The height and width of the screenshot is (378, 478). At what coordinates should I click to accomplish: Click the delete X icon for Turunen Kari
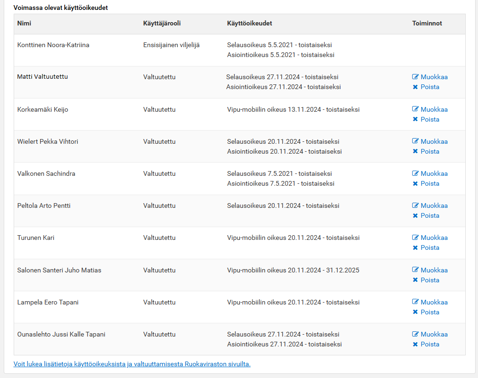coord(415,247)
